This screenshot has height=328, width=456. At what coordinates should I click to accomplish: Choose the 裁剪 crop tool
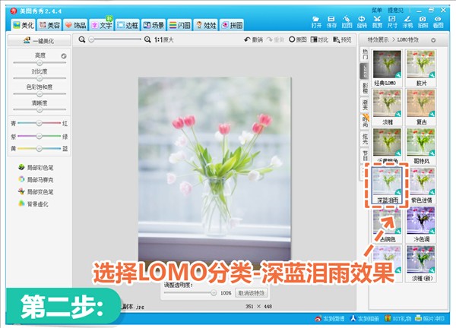[x=377, y=22]
